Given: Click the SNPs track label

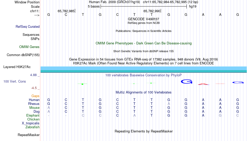Looking at the screenshot, I should point(35,39).
